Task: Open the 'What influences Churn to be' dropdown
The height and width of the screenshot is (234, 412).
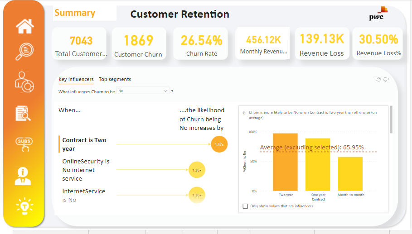Action: coord(143,91)
